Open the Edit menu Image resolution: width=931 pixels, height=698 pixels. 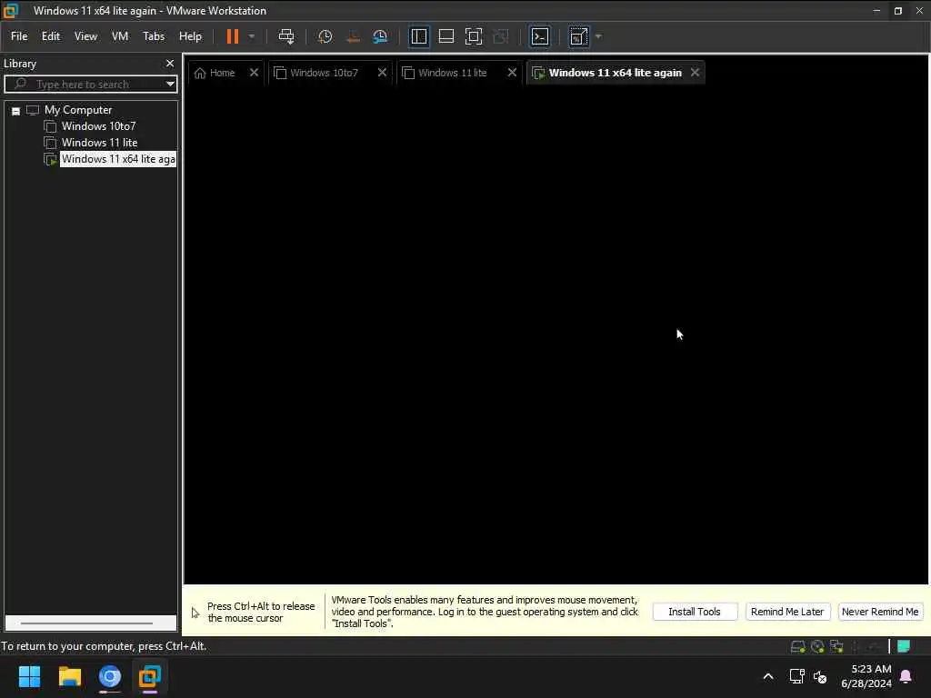coord(51,36)
